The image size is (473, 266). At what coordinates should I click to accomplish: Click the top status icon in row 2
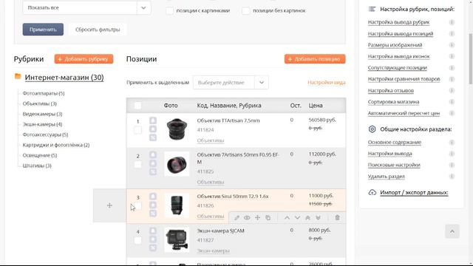[153, 154]
